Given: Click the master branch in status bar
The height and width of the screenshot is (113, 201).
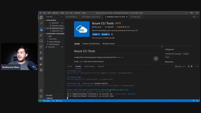Looking at the screenshot, I should 47,101.
